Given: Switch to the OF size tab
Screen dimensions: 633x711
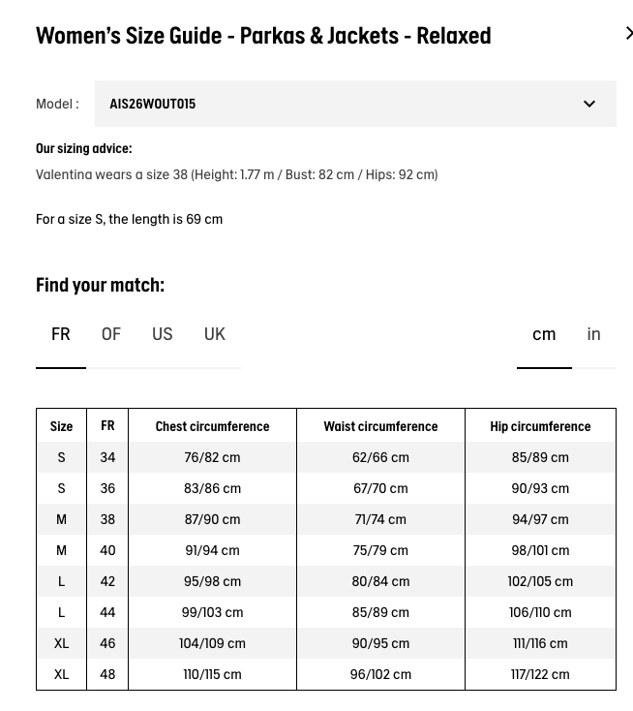Looking at the screenshot, I should coord(111,334).
